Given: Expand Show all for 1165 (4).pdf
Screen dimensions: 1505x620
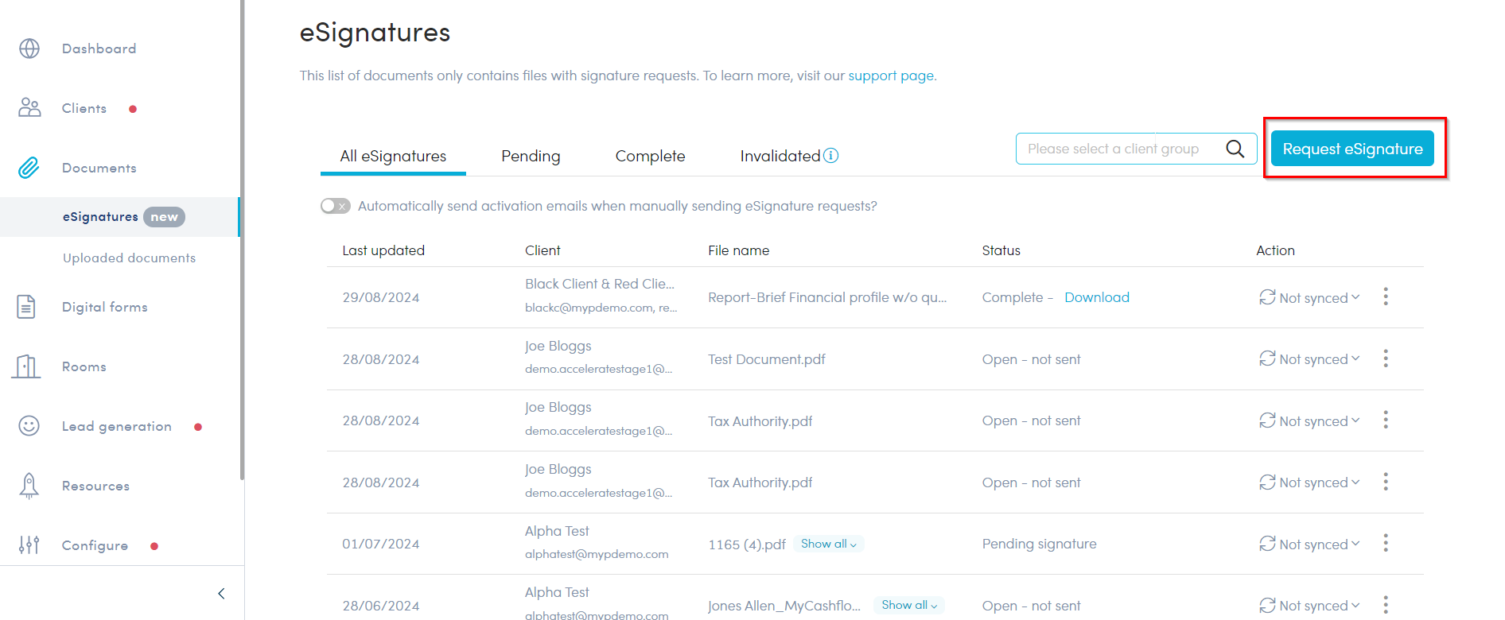Looking at the screenshot, I should tap(828, 544).
